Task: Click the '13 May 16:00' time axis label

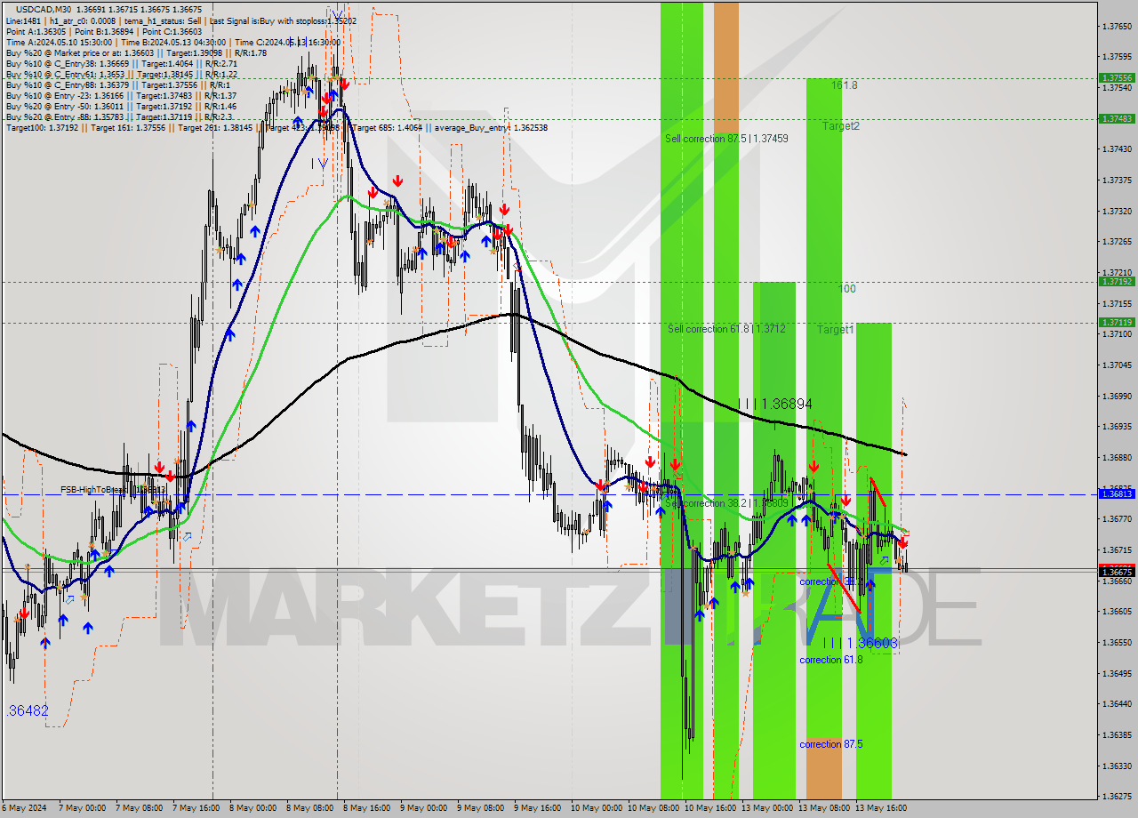Action: [880, 808]
